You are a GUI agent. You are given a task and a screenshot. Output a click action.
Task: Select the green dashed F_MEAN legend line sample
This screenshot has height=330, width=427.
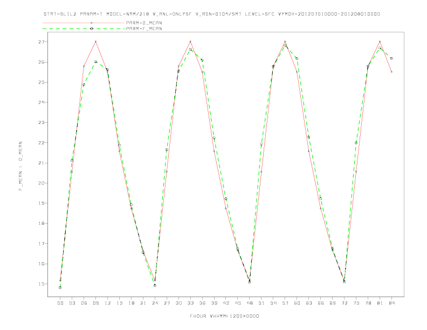[84, 29]
